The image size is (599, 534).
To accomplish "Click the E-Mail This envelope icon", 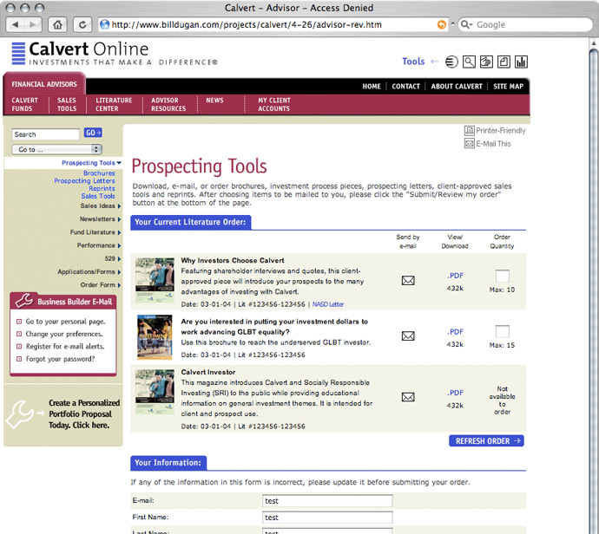I will pyautogui.click(x=469, y=143).
